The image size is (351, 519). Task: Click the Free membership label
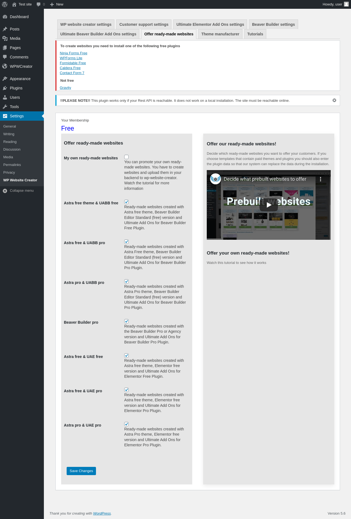tap(68, 128)
